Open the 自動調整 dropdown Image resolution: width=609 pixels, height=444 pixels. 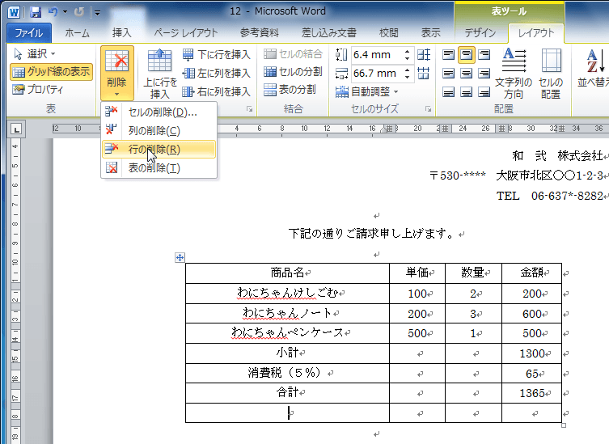pos(367,92)
